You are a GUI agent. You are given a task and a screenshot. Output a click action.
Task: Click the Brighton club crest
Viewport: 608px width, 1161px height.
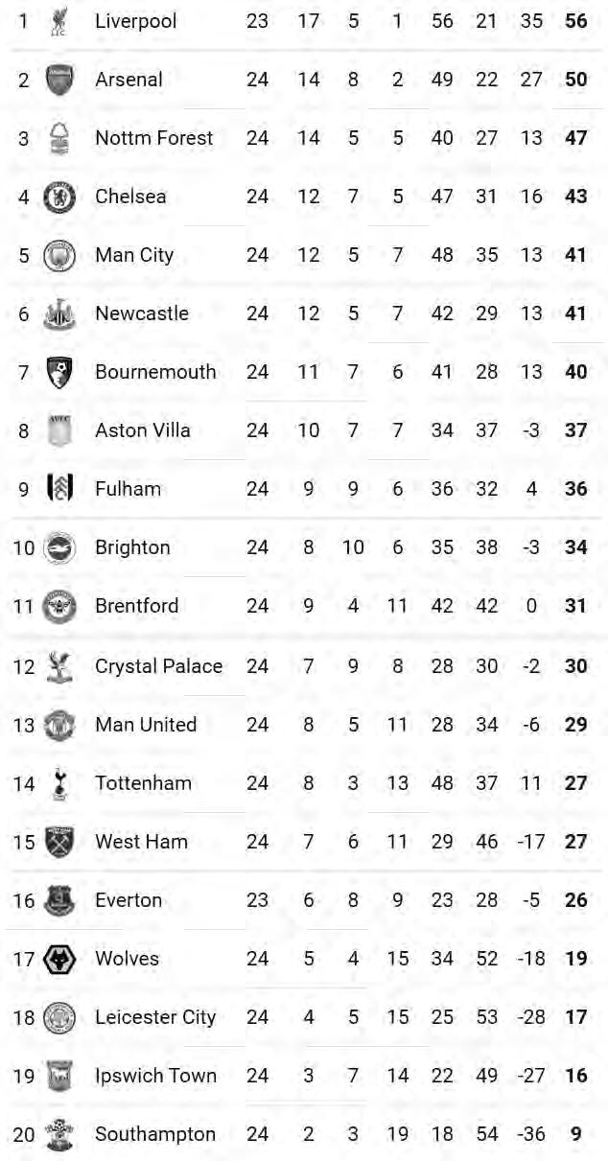tap(59, 547)
